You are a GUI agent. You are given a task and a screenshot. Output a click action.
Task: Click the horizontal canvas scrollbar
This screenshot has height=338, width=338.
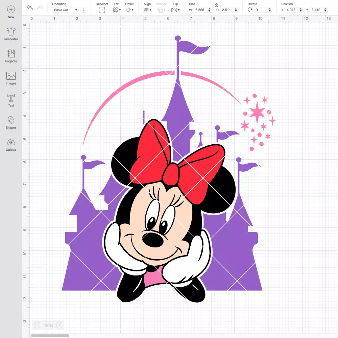point(50,336)
